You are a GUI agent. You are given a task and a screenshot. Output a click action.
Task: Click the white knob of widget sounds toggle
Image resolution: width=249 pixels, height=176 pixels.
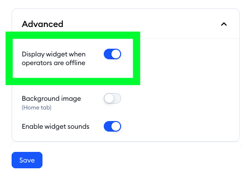[x=116, y=126]
